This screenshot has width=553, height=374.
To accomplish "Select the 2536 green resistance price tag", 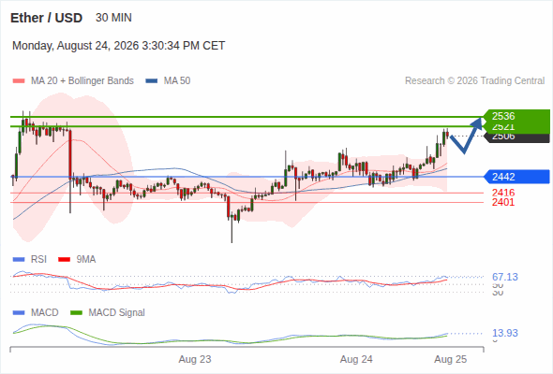I will [516, 116].
